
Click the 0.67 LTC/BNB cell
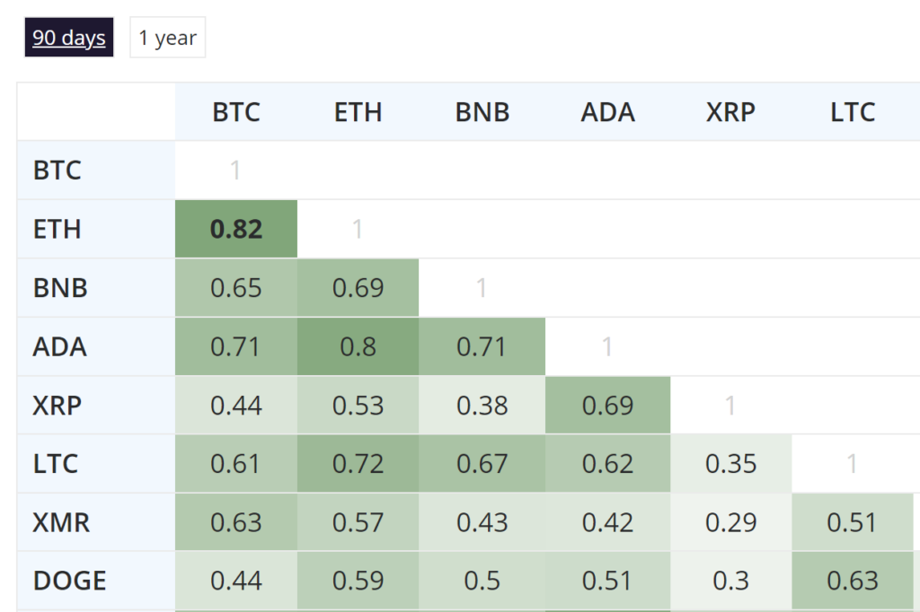[x=482, y=464]
